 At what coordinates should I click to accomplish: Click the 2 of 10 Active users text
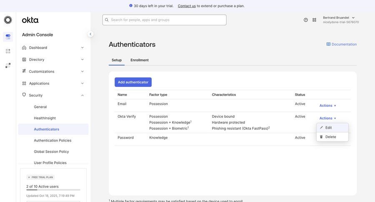point(42,187)
